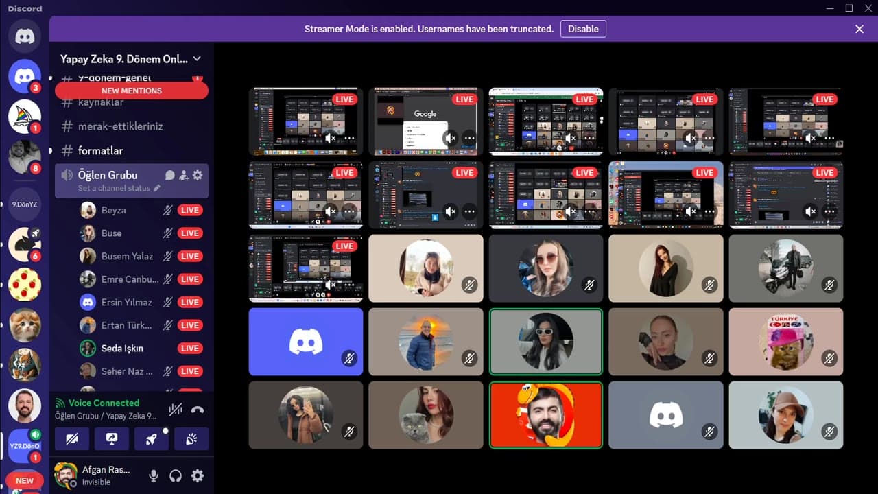Start an activity with the rocket button

point(152,439)
